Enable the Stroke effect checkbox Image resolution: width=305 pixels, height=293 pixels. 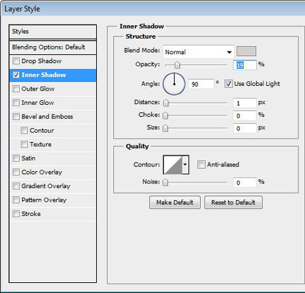click(x=16, y=214)
